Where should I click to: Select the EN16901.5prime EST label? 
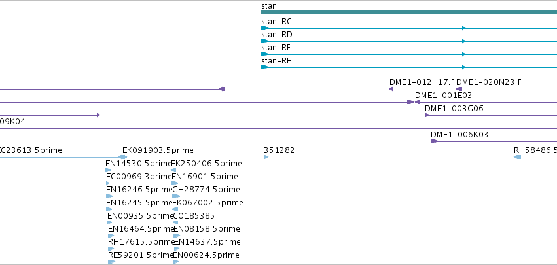[205, 177]
